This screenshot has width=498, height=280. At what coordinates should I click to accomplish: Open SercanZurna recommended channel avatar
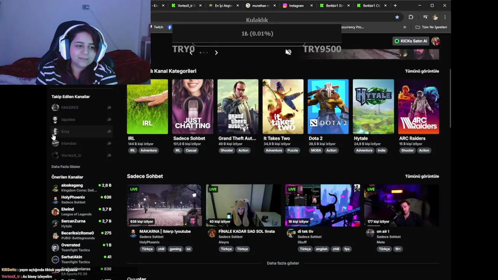tap(55, 224)
